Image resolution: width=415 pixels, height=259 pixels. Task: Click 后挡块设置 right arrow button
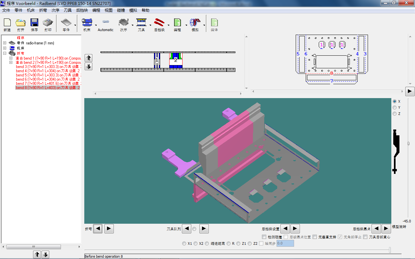click(295, 229)
